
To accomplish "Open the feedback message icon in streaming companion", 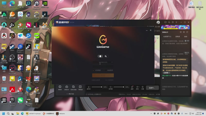I will (165, 22).
